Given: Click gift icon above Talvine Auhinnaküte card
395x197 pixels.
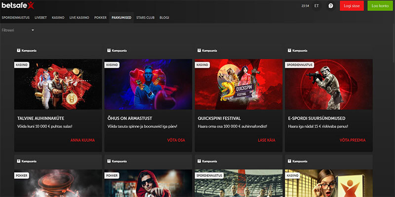Looking at the screenshot, I should (18, 51).
